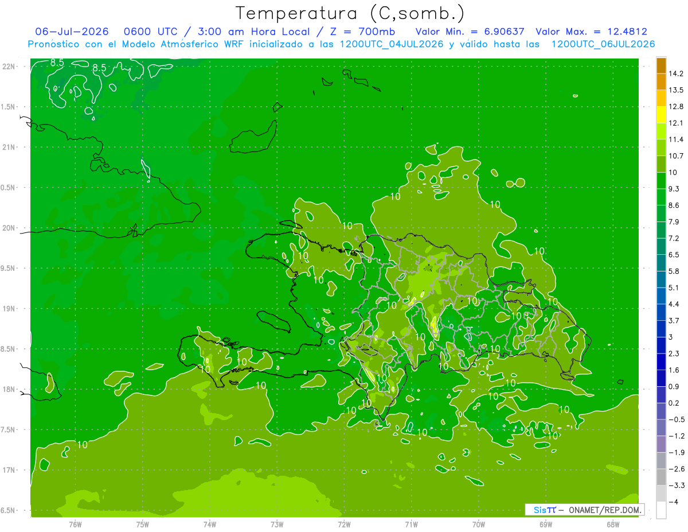Select the date text "06-Jul-2026"
Viewport: 688px width, 532px height.
(72, 32)
